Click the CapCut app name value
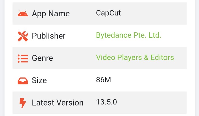Viewport: 199px width, 116px height. coord(109,13)
